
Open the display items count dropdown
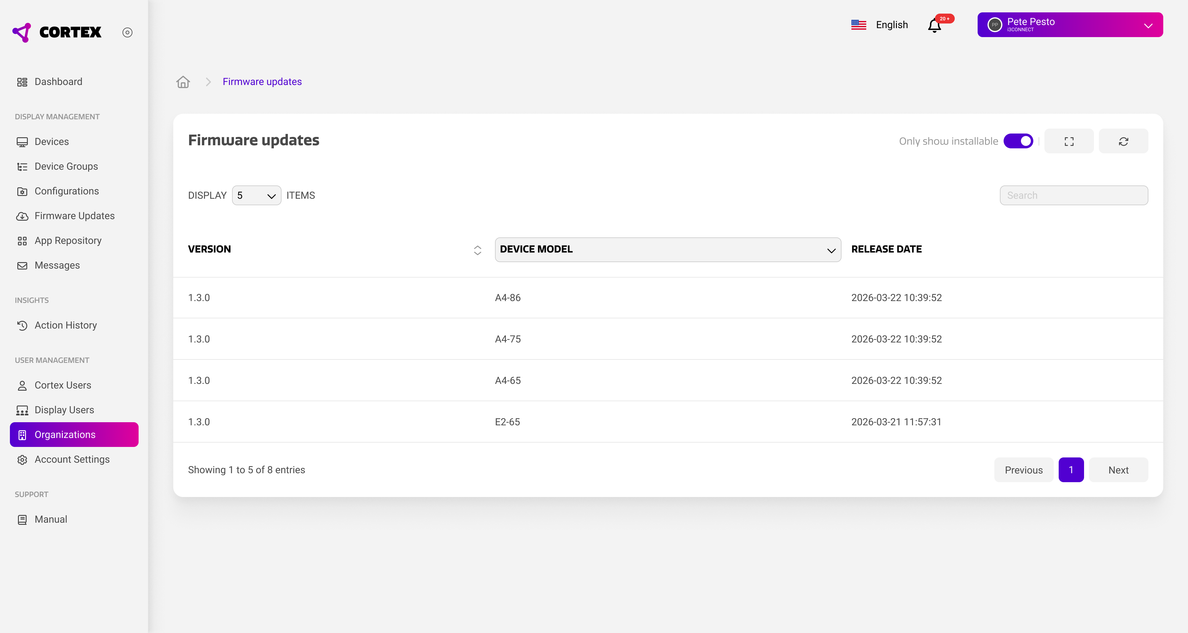point(256,195)
